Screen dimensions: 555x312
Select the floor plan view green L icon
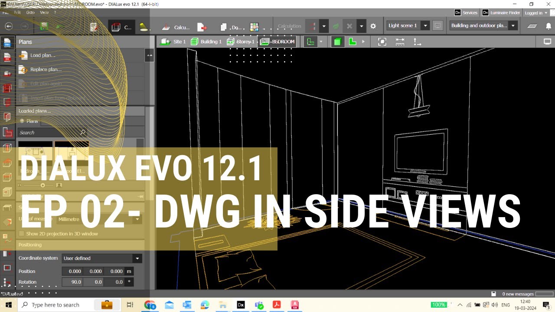coord(353,42)
